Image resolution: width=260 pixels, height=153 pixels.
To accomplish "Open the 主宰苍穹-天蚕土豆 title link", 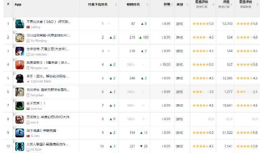I will 48,49.
